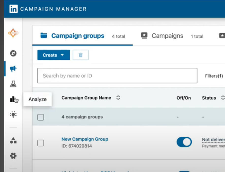
Task: Click the Campaign groups folder icon
Action: (x=44, y=35)
